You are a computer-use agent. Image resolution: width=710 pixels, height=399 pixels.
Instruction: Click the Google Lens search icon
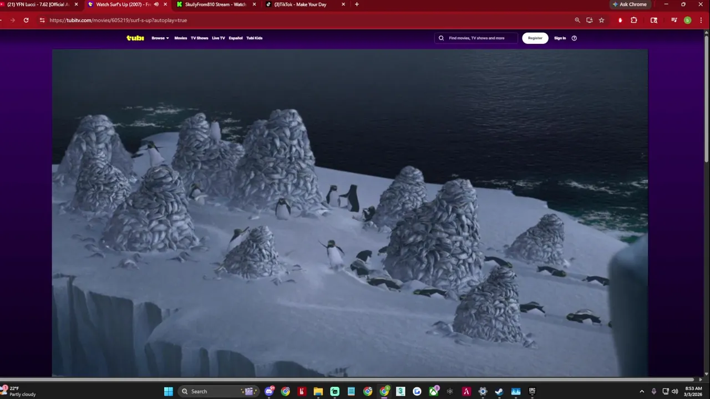tap(654, 20)
